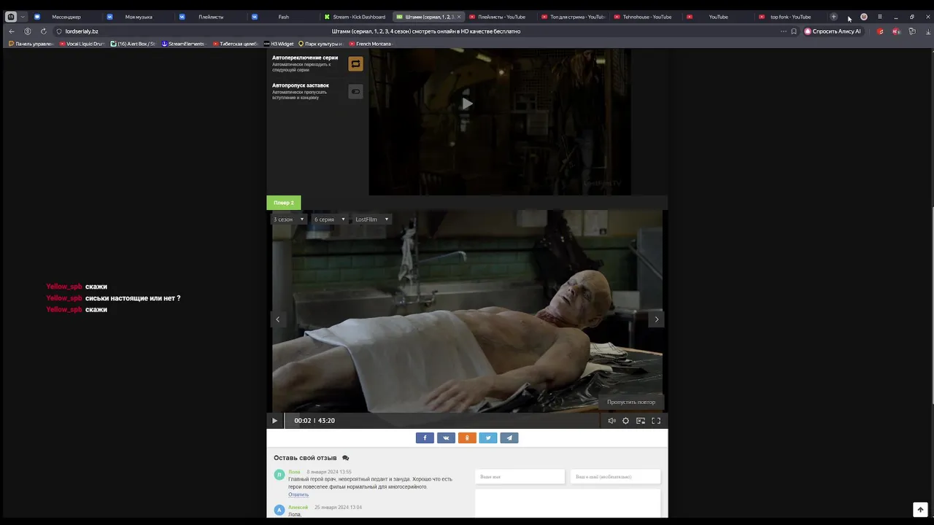Click the Ваше имя input field
Screen dimensions: 934x525
point(520,477)
